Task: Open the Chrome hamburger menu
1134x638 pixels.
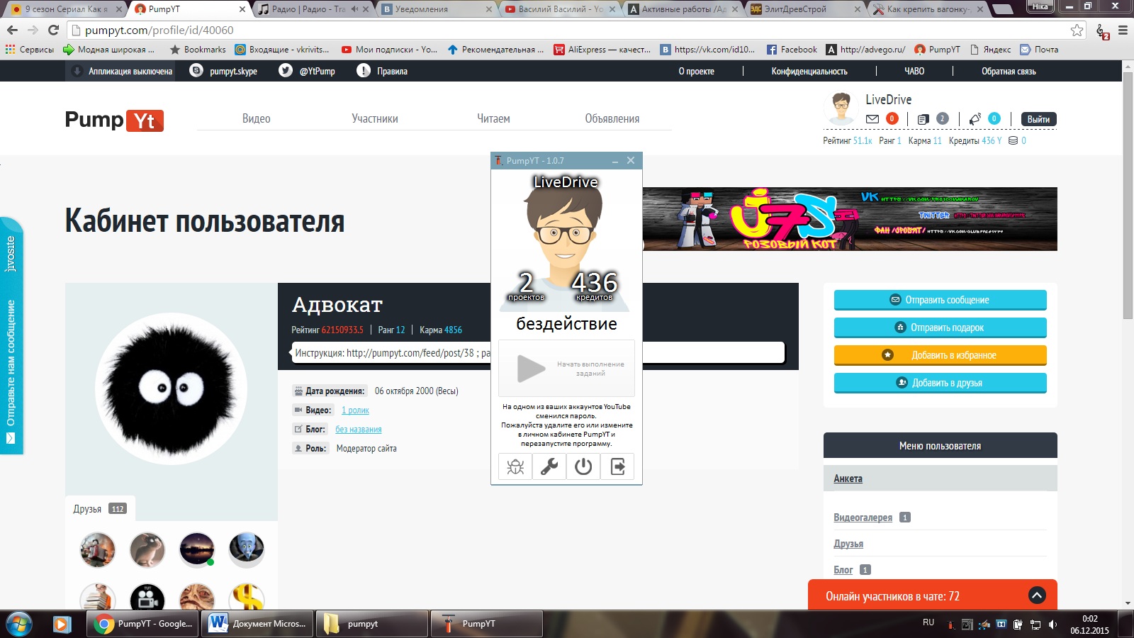Action: pos(1123,30)
